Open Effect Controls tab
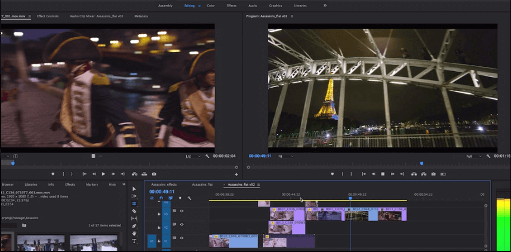 tap(48, 16)
